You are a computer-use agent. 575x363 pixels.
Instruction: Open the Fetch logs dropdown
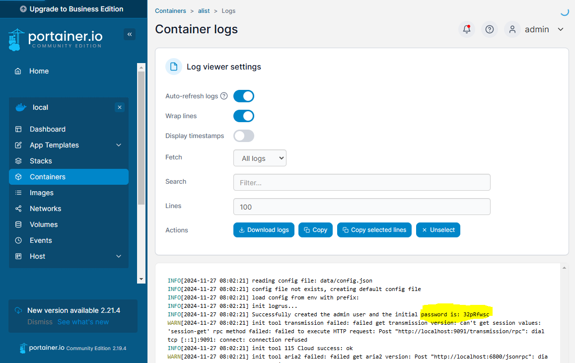click(260, 158)
